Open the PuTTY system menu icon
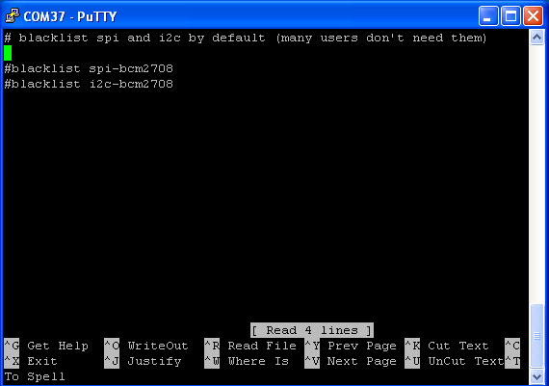Image resolution: width=549 pixels, height=386 pixels. (12, 16)
